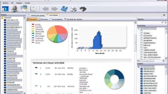Click the EXCEL red legend swatch
The width and height of the screenshot is (168, 94).
pyautogui.click(x=33, y=24)
